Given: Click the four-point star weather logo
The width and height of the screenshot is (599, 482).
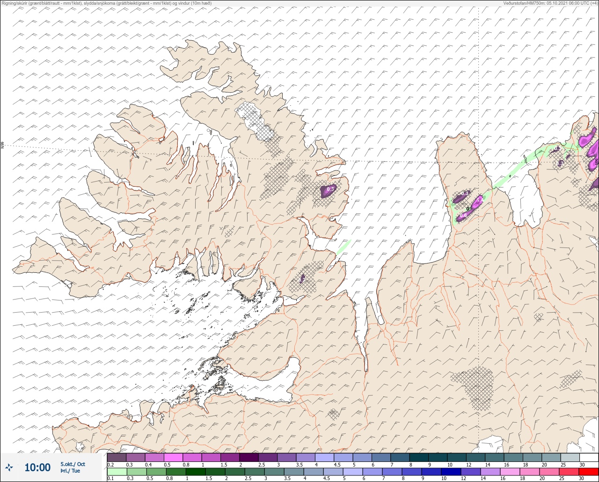Looking at the screenshot, I should (x=9, y=467).
